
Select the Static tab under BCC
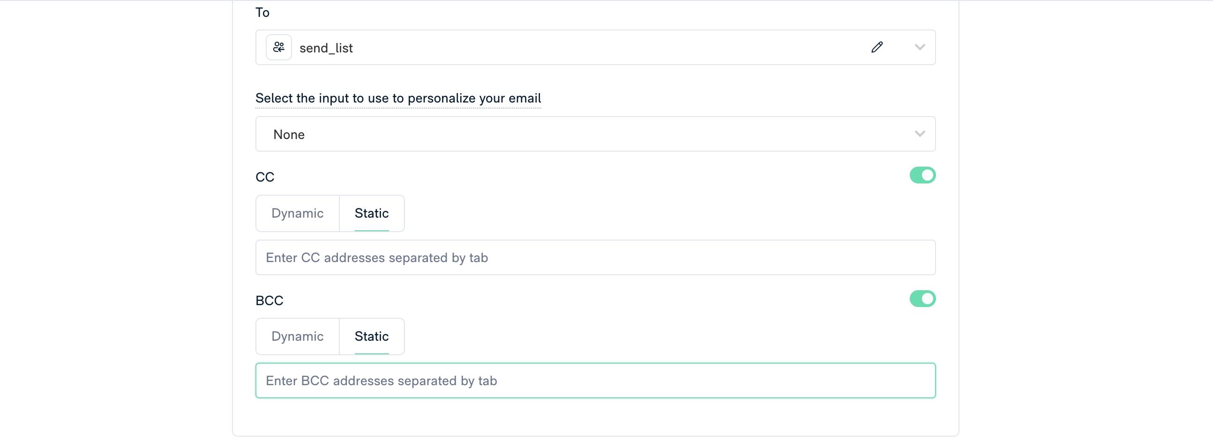[x=372, y=337]
